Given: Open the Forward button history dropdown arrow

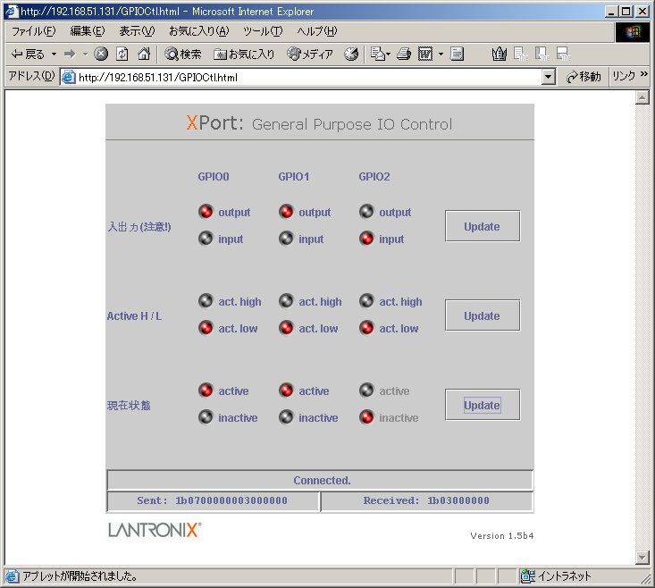Looking at the screenshot, I should click(x=85, y=55).
